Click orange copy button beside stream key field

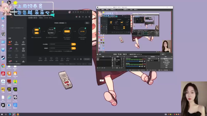pos(74,48)
